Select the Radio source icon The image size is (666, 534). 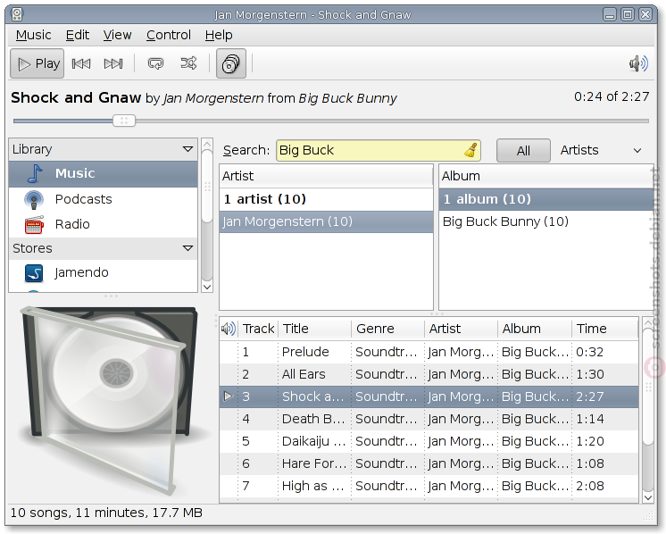[x=34, y=225]
